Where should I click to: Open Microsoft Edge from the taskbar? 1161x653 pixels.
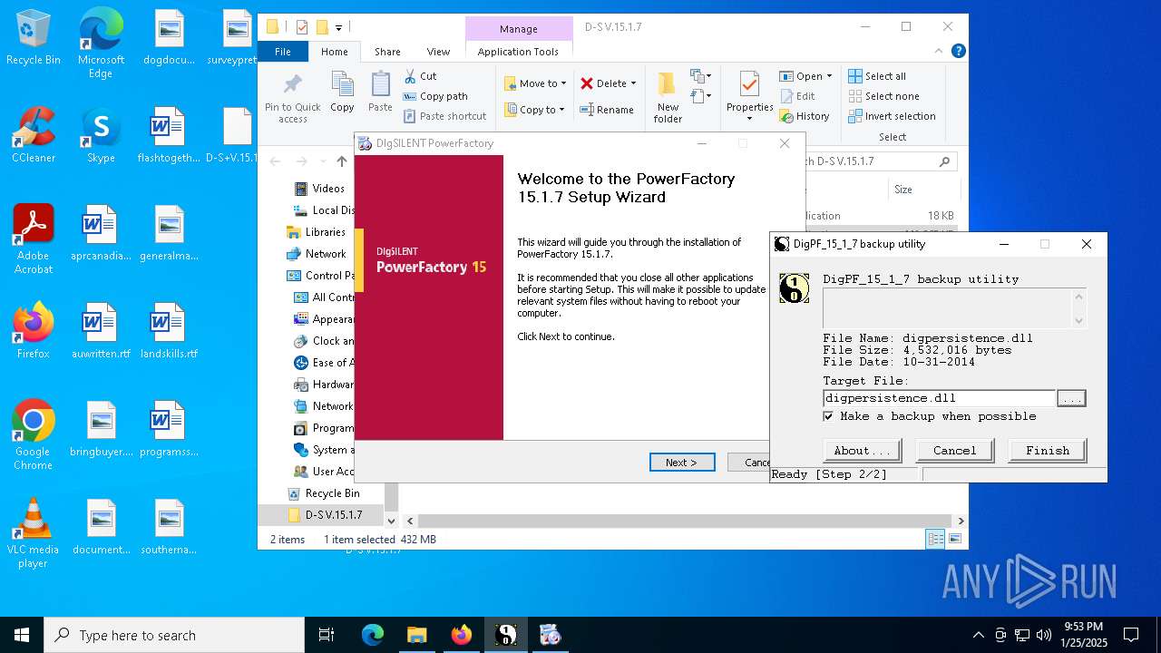coord(373,635)
